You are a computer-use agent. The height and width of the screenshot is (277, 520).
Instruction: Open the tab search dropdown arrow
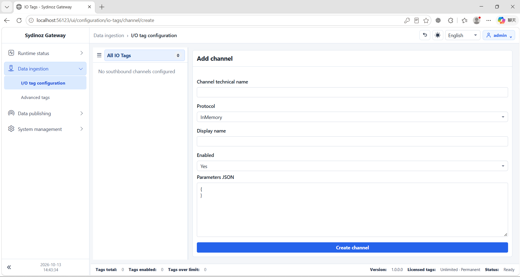coord(7,7)
